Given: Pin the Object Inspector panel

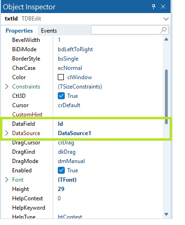Looking at the screenshot, I should click(154, 7).
